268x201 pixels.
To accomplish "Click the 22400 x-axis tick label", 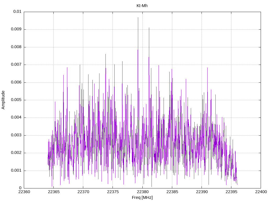I will click(261, 192).
